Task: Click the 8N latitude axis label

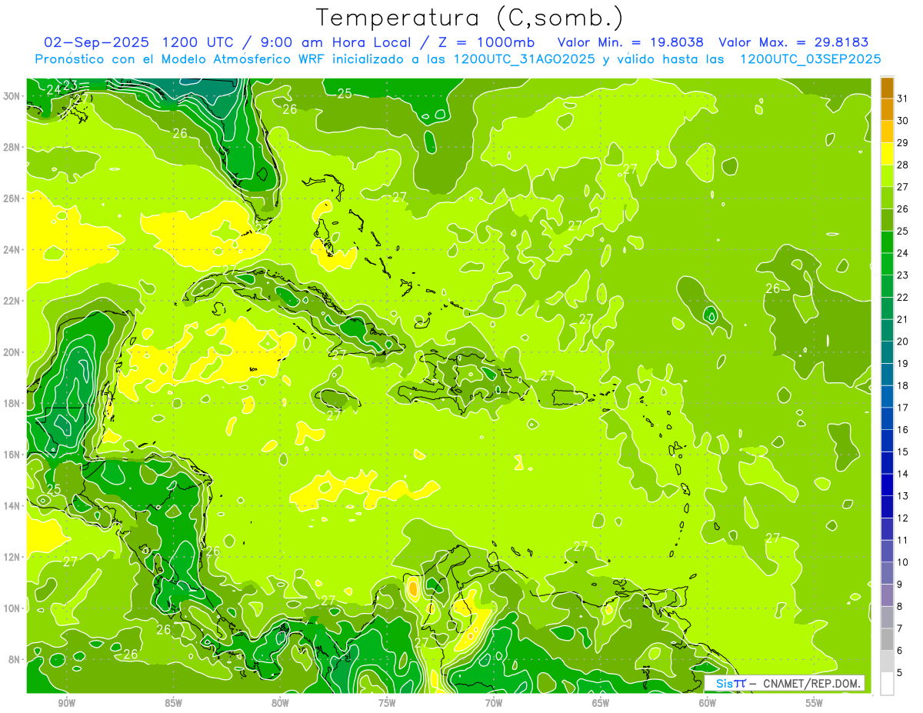Action: pos(15,659)
